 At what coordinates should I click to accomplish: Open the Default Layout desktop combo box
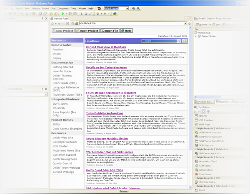coord(127,8)
